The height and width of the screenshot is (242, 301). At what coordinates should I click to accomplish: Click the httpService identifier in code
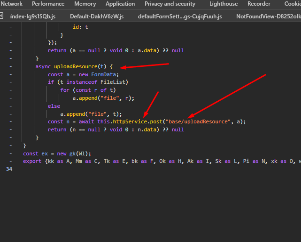click(130, 121)
